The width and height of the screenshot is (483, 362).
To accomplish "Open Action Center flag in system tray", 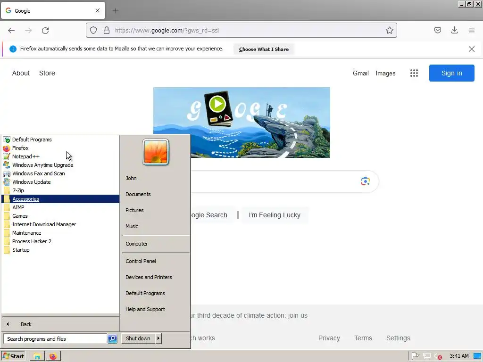I will point(415,356).
